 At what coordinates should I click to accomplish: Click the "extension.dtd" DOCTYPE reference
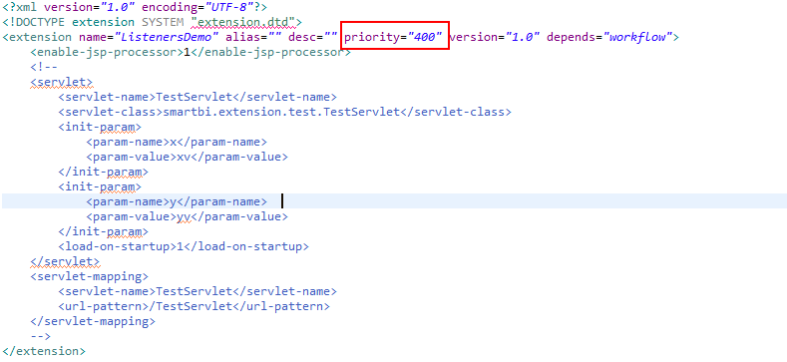pos(243,22)
